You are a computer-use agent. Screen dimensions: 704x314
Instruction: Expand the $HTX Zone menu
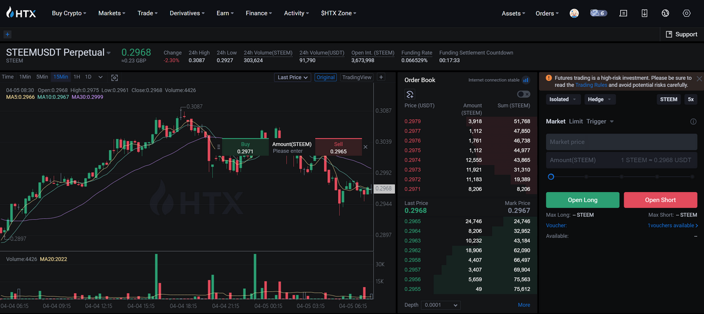point(339,13)
